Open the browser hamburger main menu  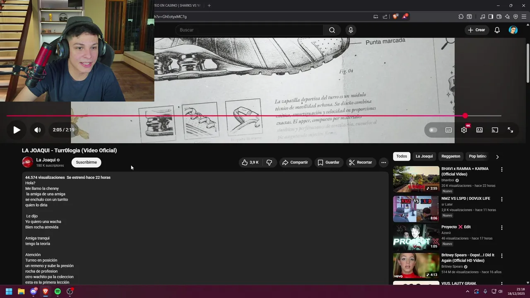(x=524, y=17)
